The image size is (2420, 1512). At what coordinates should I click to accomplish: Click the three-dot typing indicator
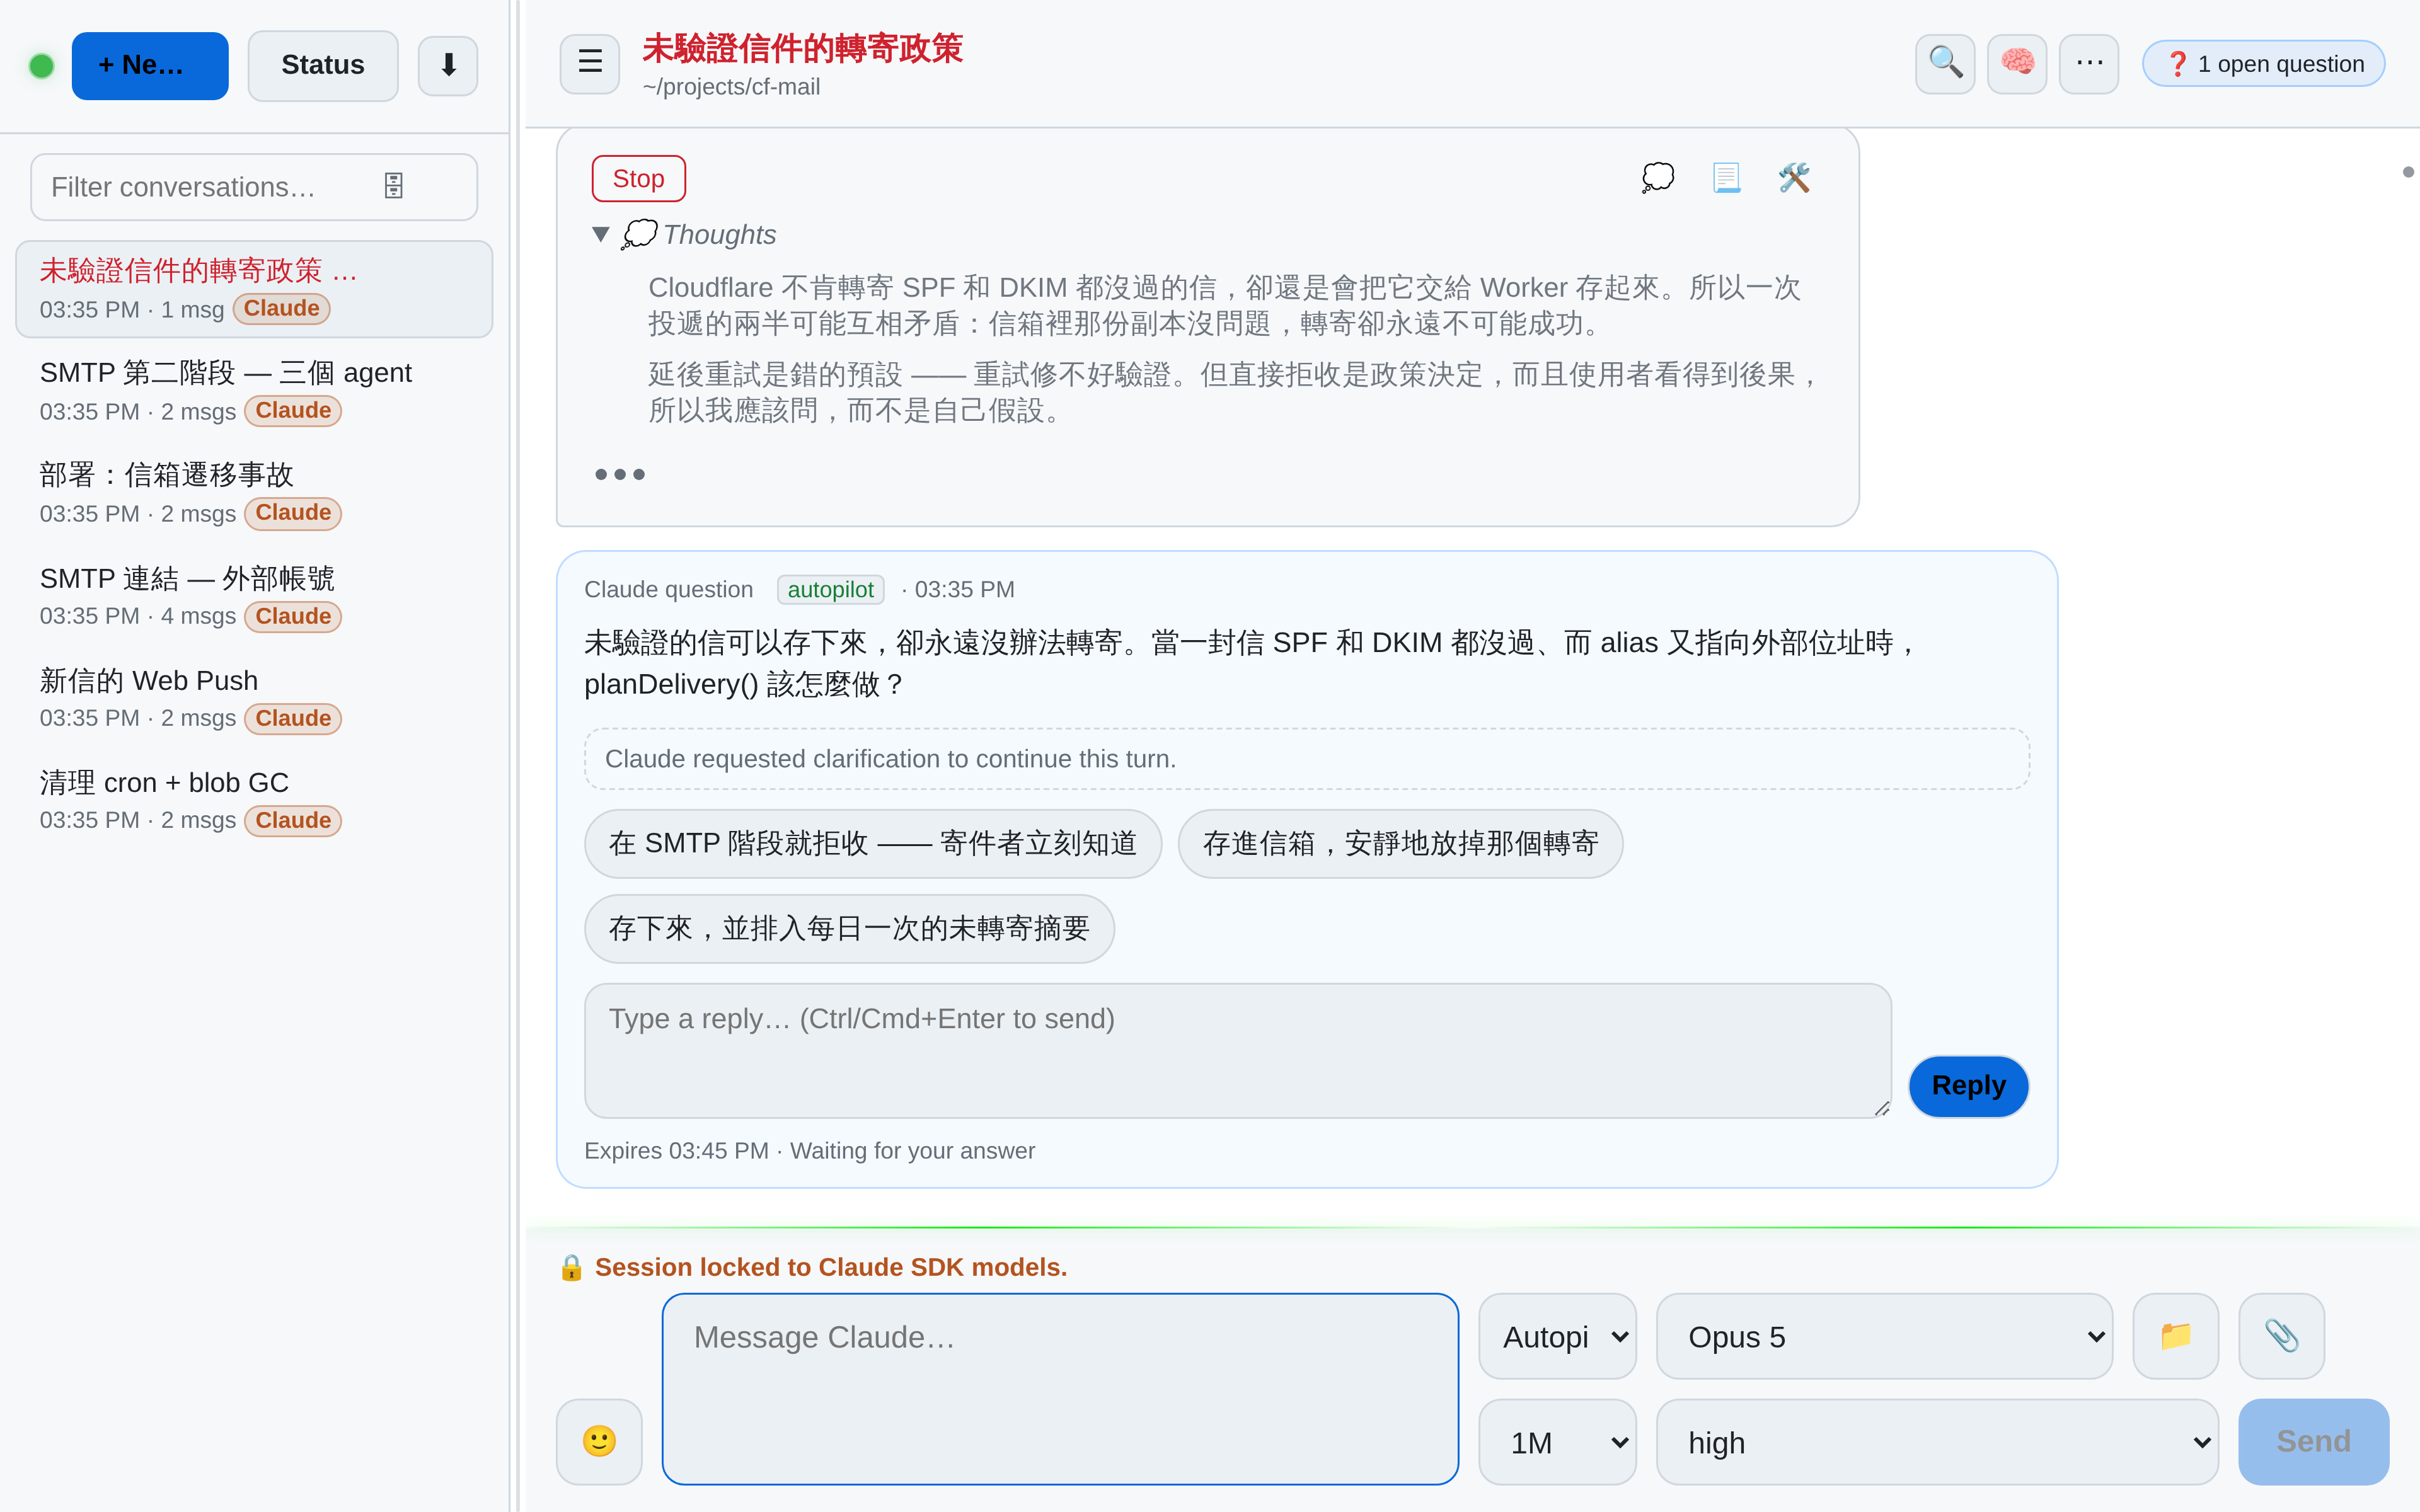point(620,474)
